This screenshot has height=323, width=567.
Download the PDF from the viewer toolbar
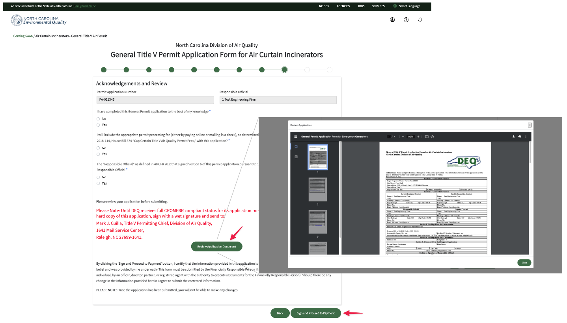pos(514,137)
